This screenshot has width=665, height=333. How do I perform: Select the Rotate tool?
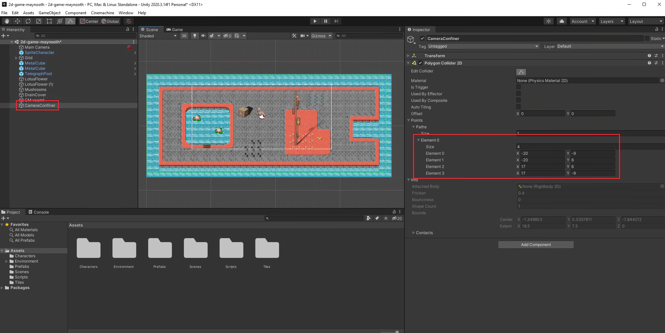[28, 21]
